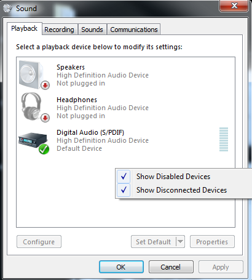The width and height of the screenshot is (252, 280).
Task: Click the Apply button
Action: click(221, 267)
